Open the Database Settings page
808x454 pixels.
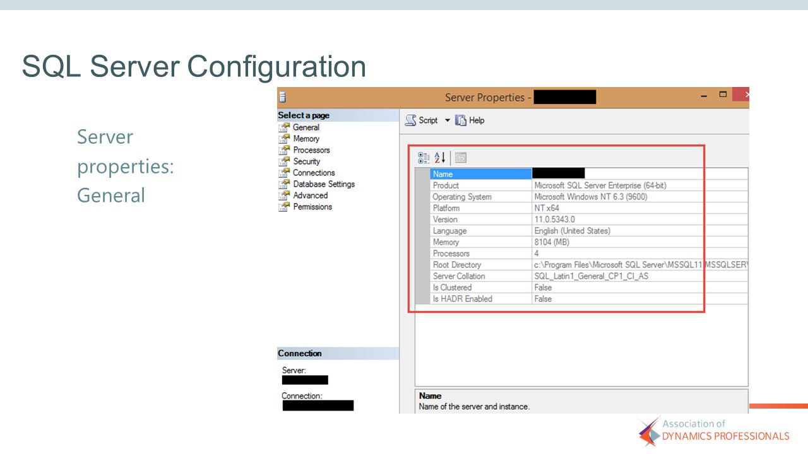(x=324, y=184)
